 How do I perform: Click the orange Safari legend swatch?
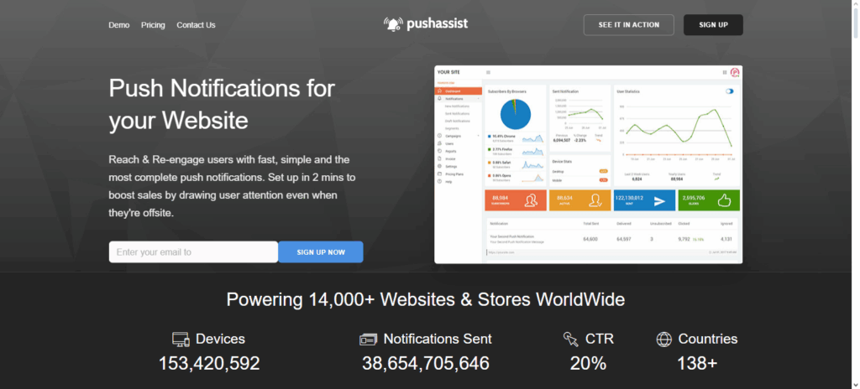pyautogui.click(x=490, y=163)
